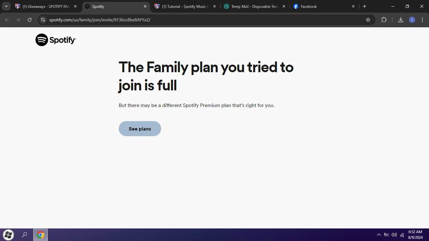Restore down the Chrome window
The height and width of the screenshot is (241, 429).
tap(407, 6)
